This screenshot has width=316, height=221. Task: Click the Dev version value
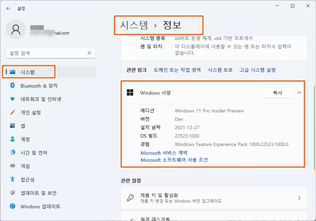tap(179, 119)
